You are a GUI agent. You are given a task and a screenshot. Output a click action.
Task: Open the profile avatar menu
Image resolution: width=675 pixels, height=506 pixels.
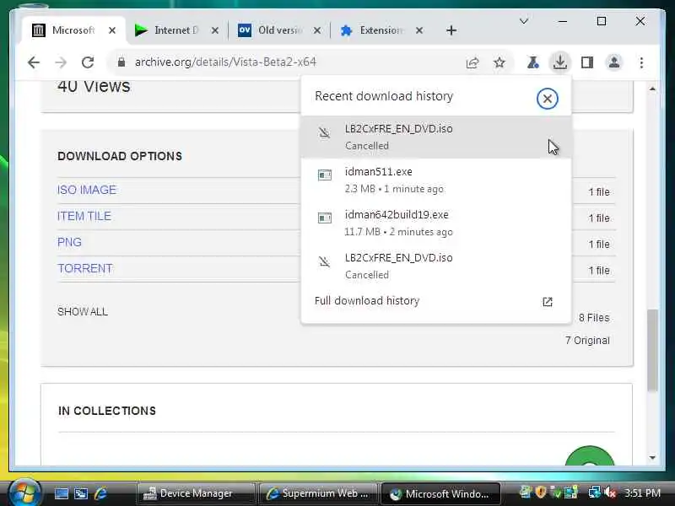pos(614,62)
